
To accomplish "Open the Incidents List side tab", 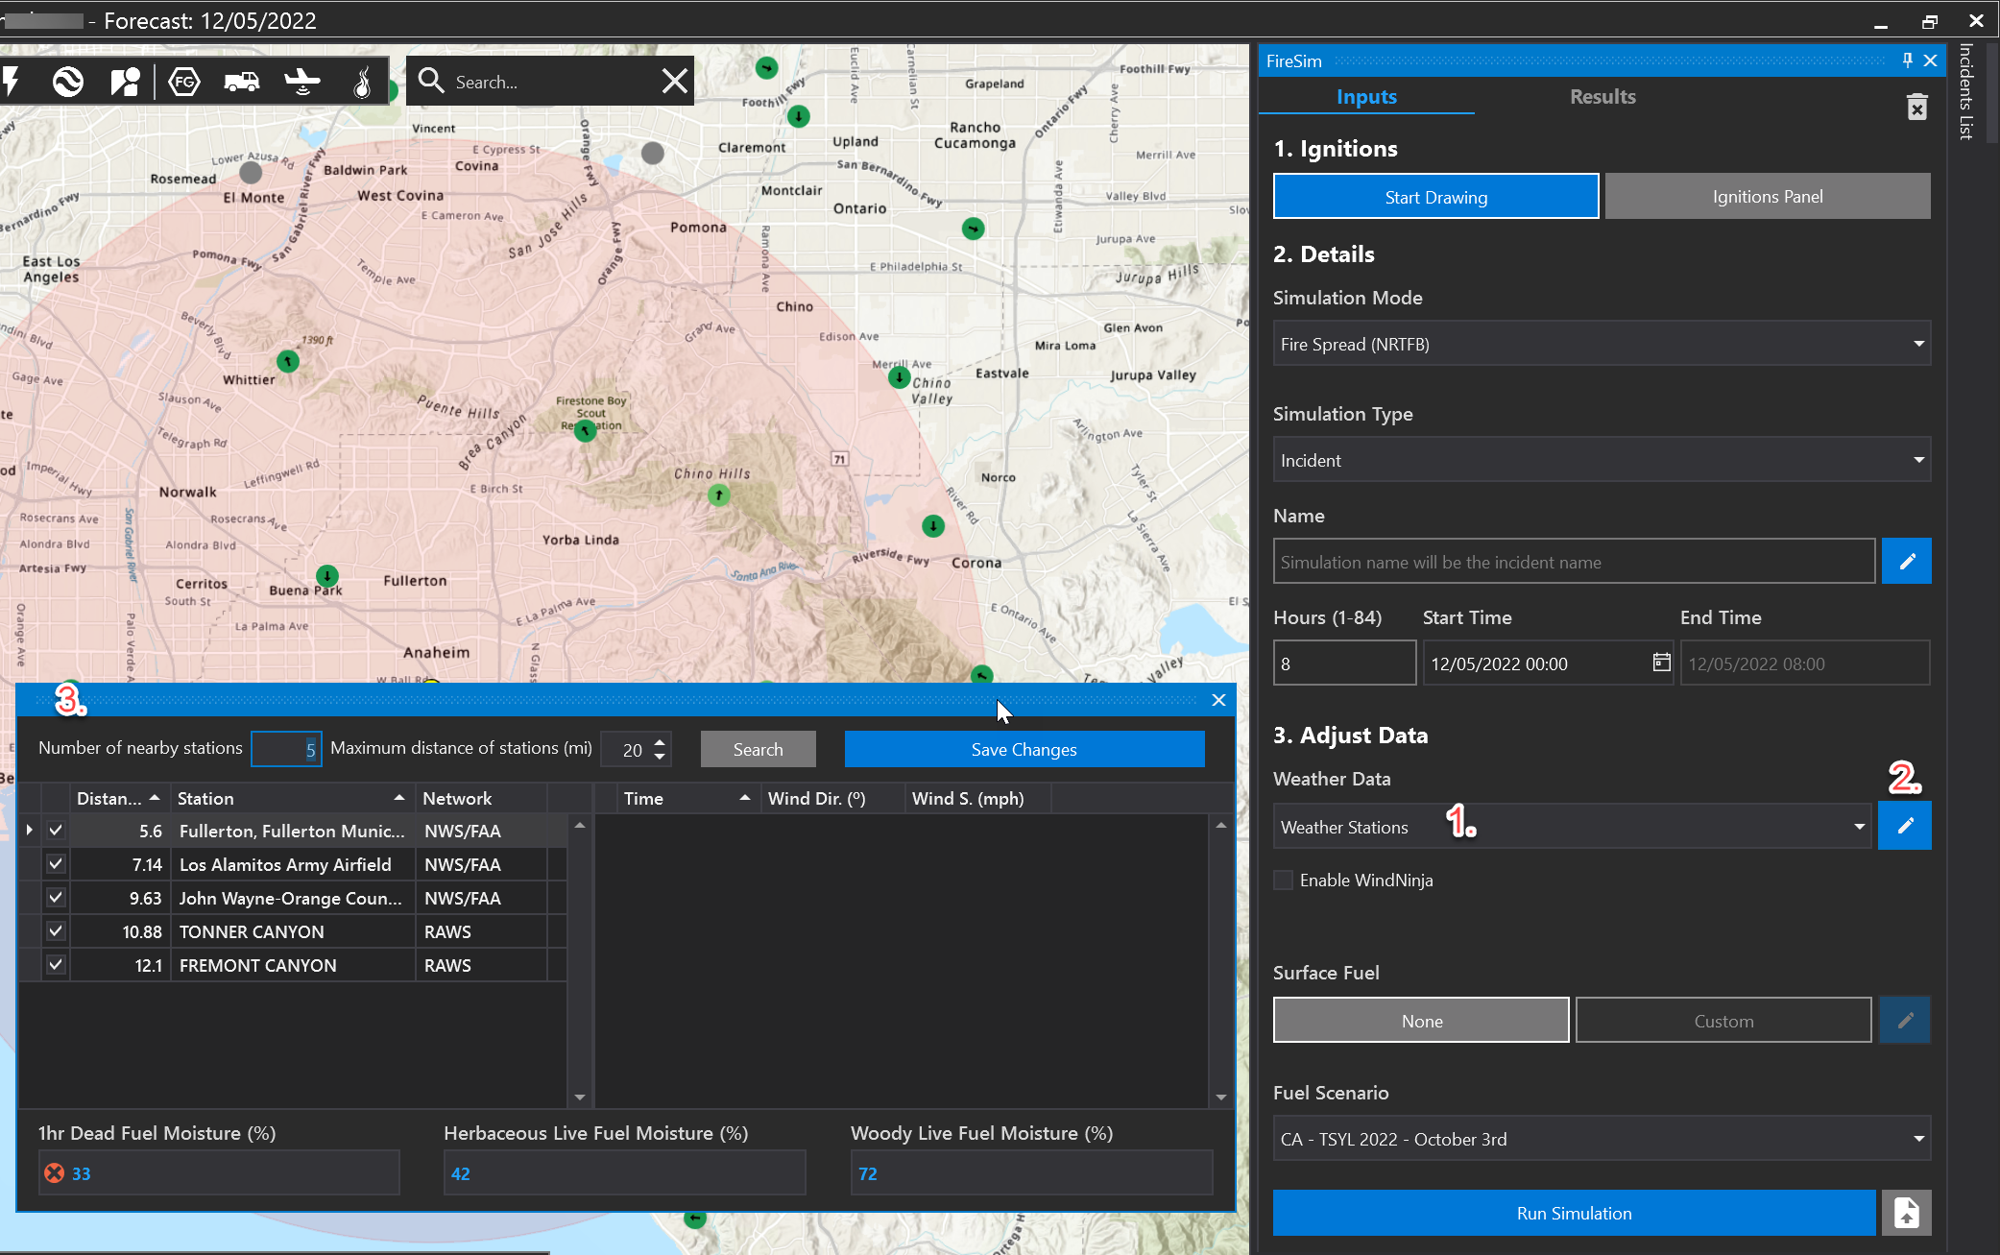I will [1966, 91].
